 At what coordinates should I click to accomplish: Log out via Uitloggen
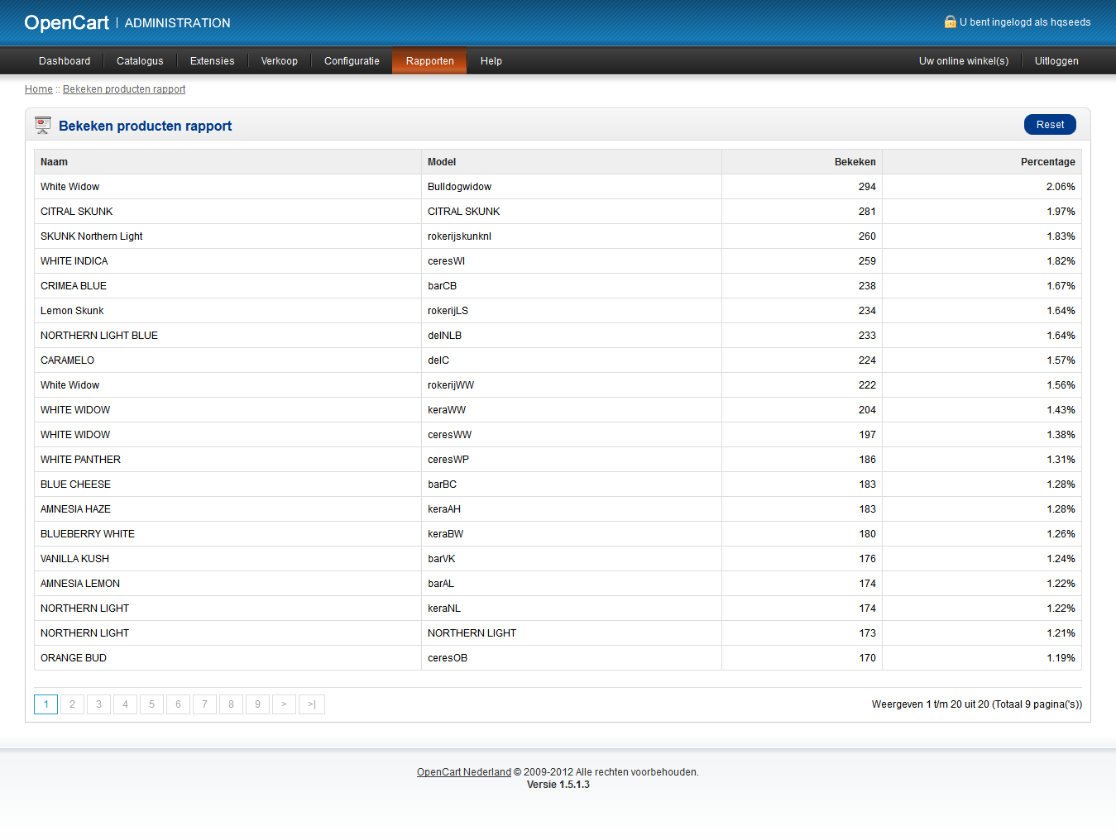tap(1056, 61)
